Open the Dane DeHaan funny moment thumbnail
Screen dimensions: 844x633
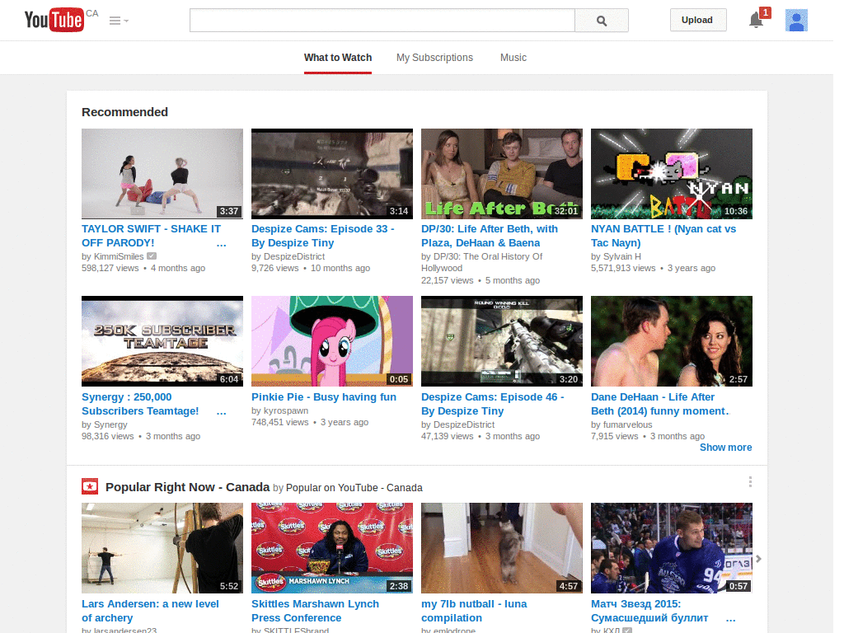pos(671,340)
